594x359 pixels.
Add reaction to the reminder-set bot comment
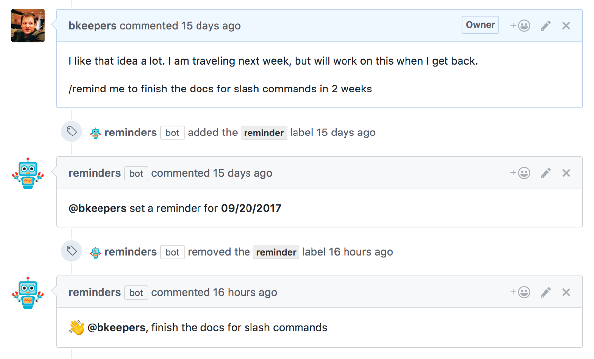(520, 173)
